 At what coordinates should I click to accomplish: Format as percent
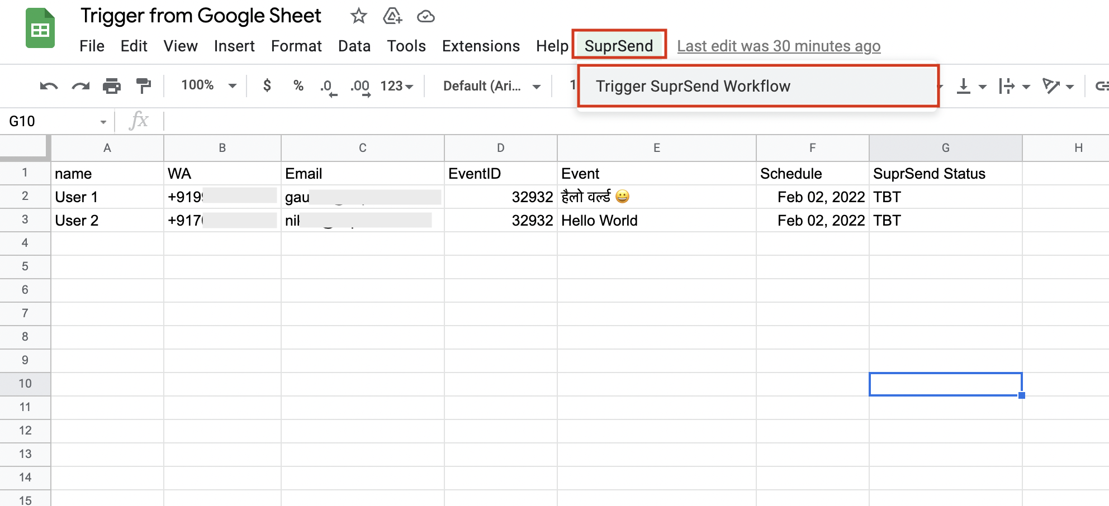(x=298, y=85)
